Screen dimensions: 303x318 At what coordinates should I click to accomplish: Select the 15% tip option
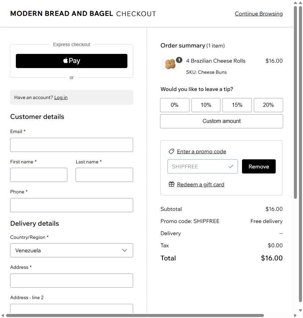[237, 105]
